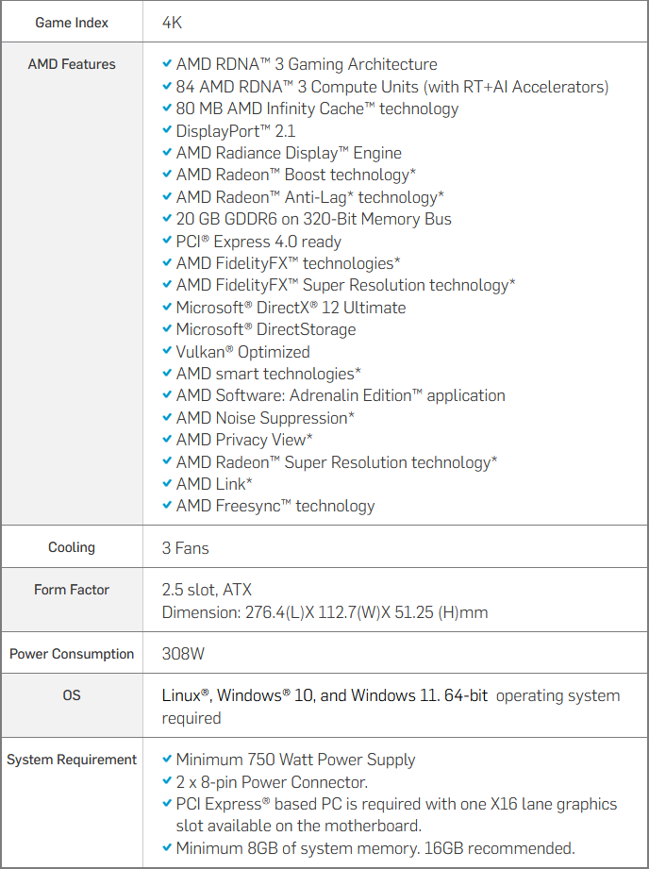Click the AMD Radeon Anti-Lag technology line
The width and height of the screenshot is (649, 869).
[x=309, y=197]
